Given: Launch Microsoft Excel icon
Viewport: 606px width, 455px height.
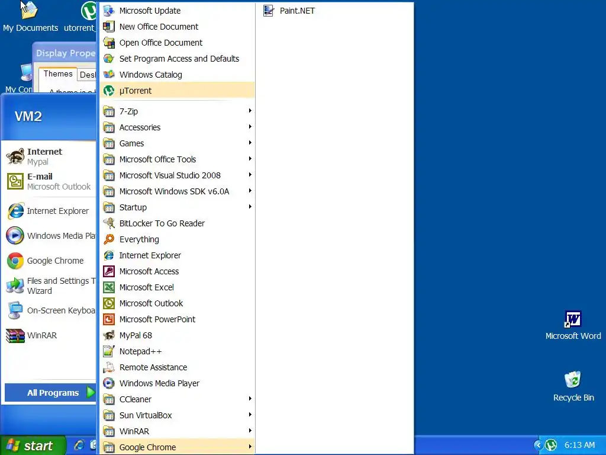Looking at the screenshot, I should click(x=109, y=287).
